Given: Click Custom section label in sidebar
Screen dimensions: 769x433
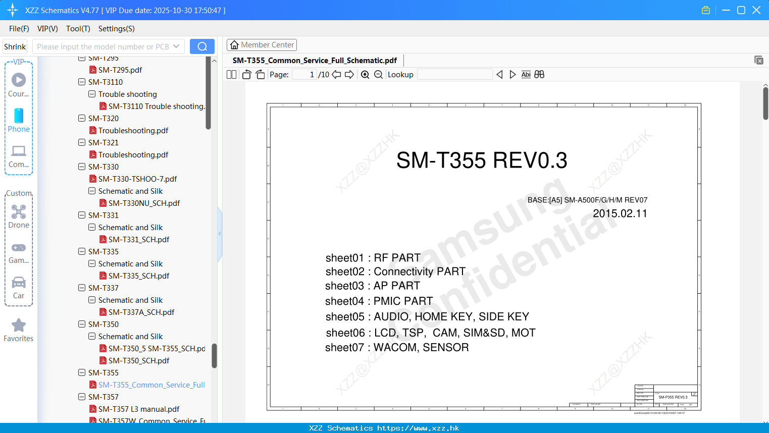Looking at the screenshot, I should [x=19, y=193].
